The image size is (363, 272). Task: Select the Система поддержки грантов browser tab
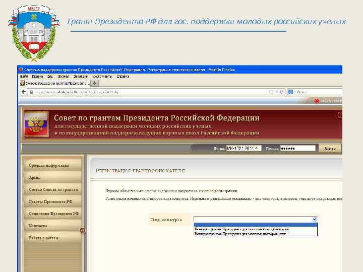tap(54, 83)
